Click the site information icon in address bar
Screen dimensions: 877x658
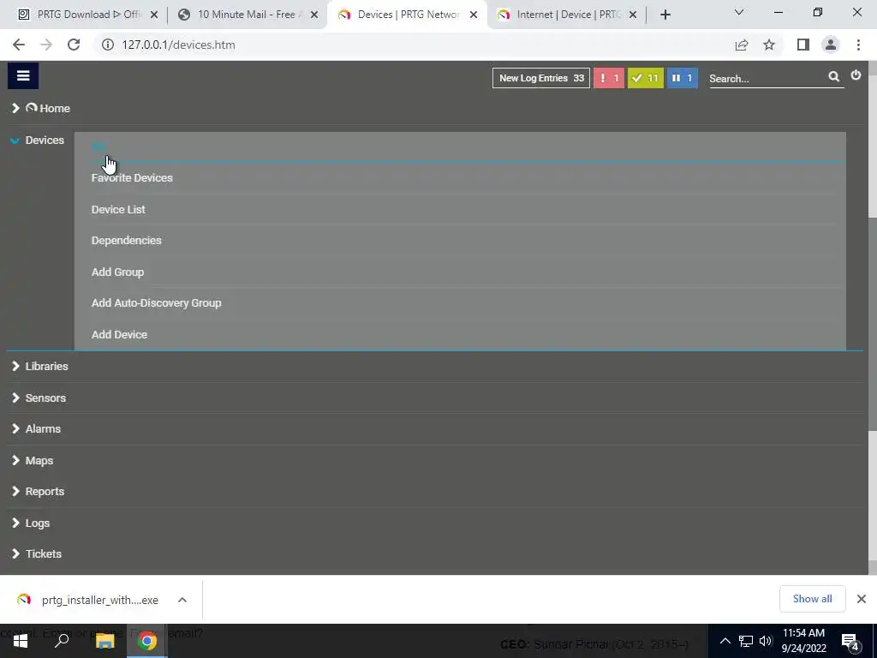pos(107,45)
